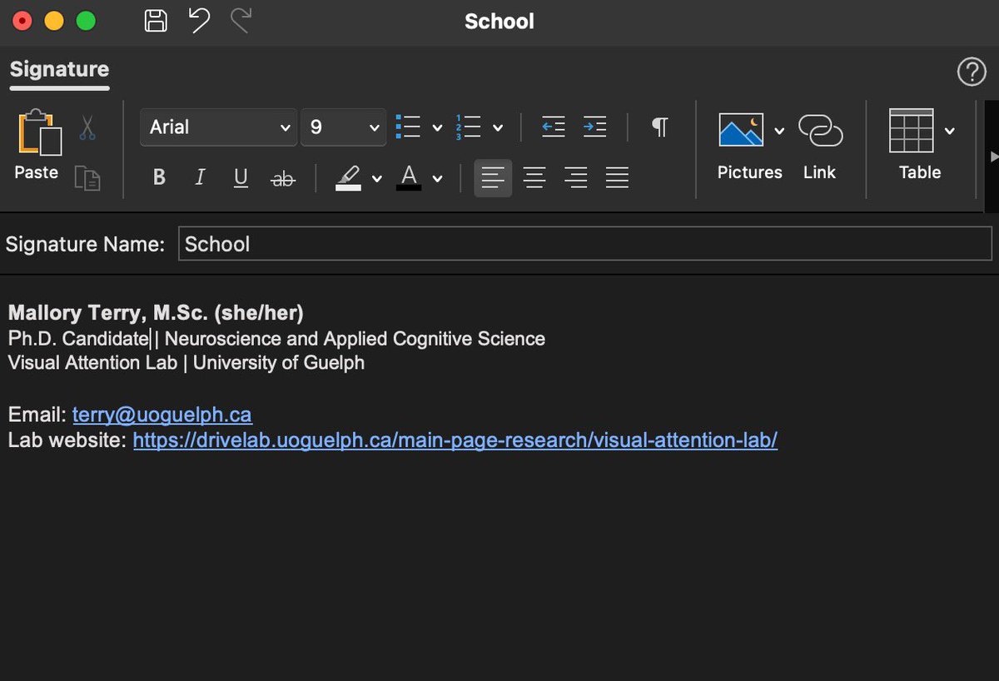The height and width of the screenshot is (681, 999).
Task: Click the 'Lab website:' label text
Action: (67, 440)
